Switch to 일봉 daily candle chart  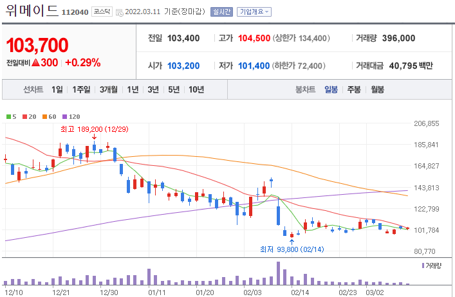pyautogui.click(x=331, y=89)
